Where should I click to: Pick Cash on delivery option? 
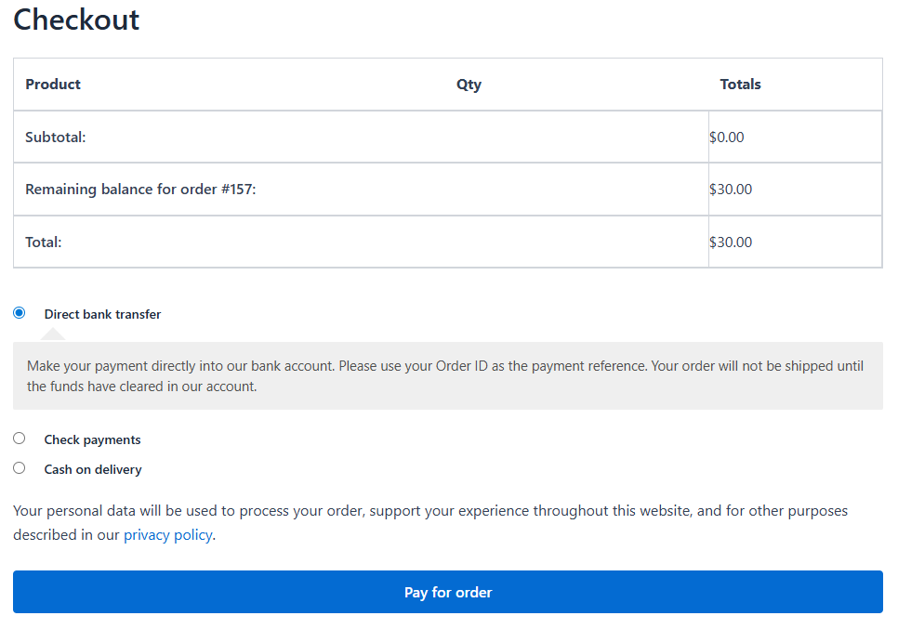coord(19,467)
